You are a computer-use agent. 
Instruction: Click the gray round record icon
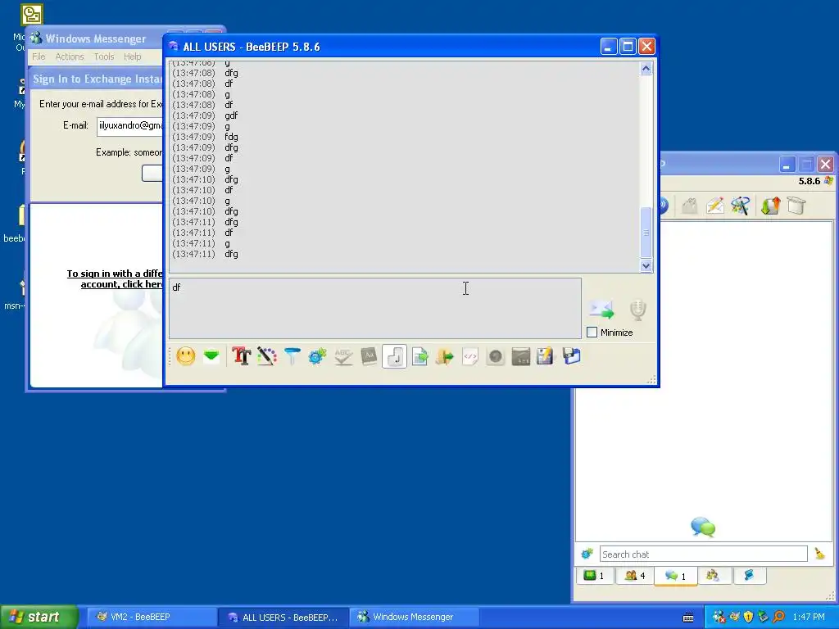click(x=496, y=356)
